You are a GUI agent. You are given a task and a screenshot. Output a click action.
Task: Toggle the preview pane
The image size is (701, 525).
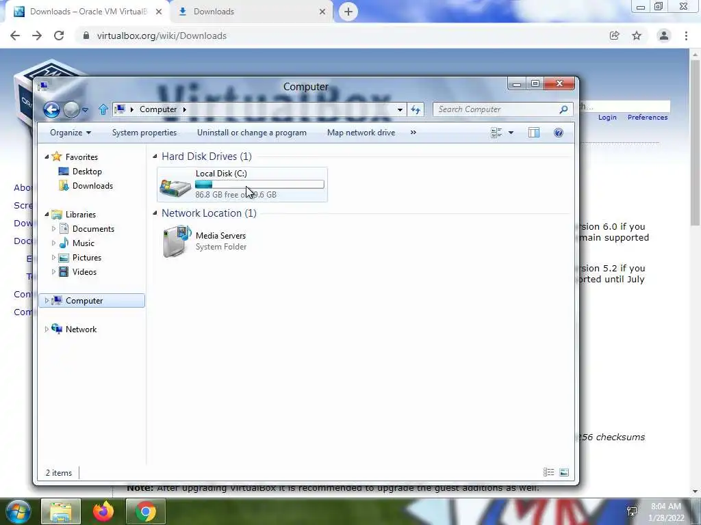tap(534, 133)
